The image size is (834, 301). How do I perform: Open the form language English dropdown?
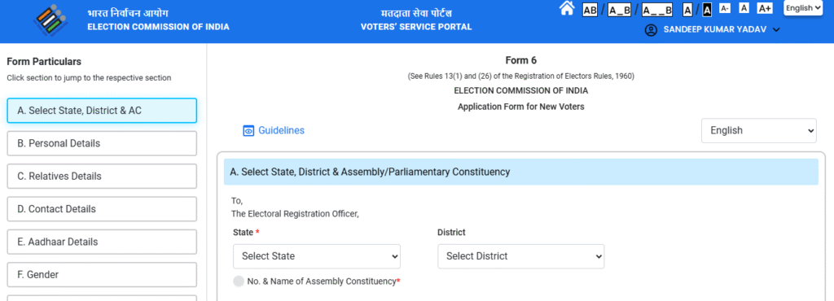tap(759, 131)
